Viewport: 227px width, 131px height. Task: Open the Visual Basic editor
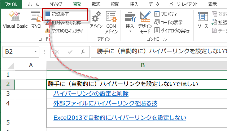(x=15, y=20)
